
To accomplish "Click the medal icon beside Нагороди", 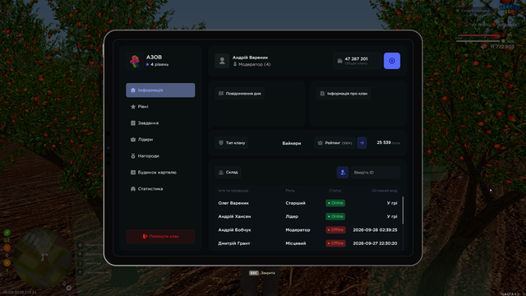I will click(x=133, y=156).
